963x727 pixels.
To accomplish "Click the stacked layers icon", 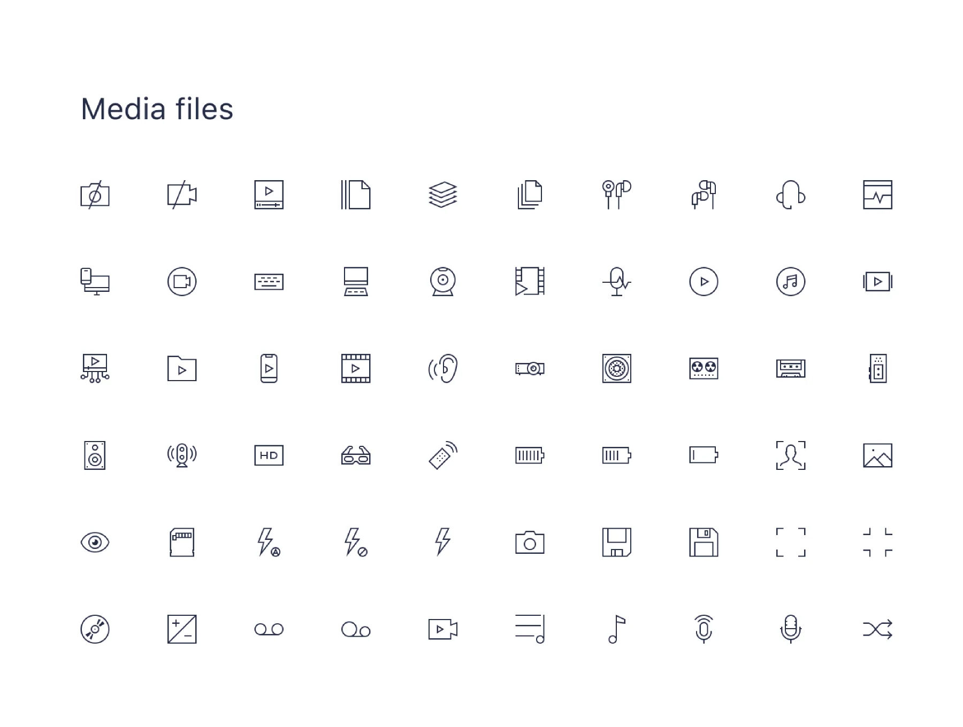I will pos(443,195).
